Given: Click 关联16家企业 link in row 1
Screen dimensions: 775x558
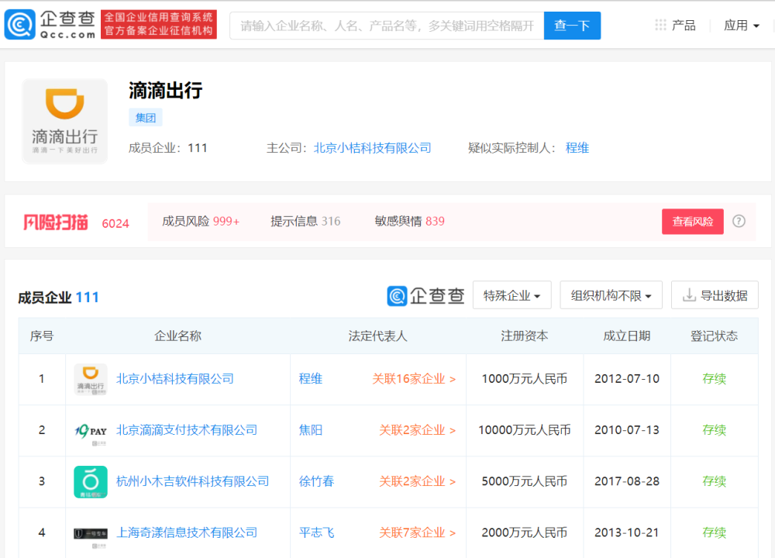Looking at the screenshot, I should (413, 379).
